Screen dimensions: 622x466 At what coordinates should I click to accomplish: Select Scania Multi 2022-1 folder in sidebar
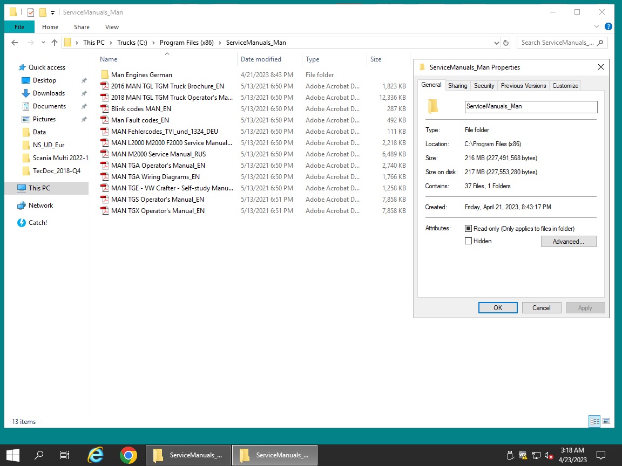(55, 157)
